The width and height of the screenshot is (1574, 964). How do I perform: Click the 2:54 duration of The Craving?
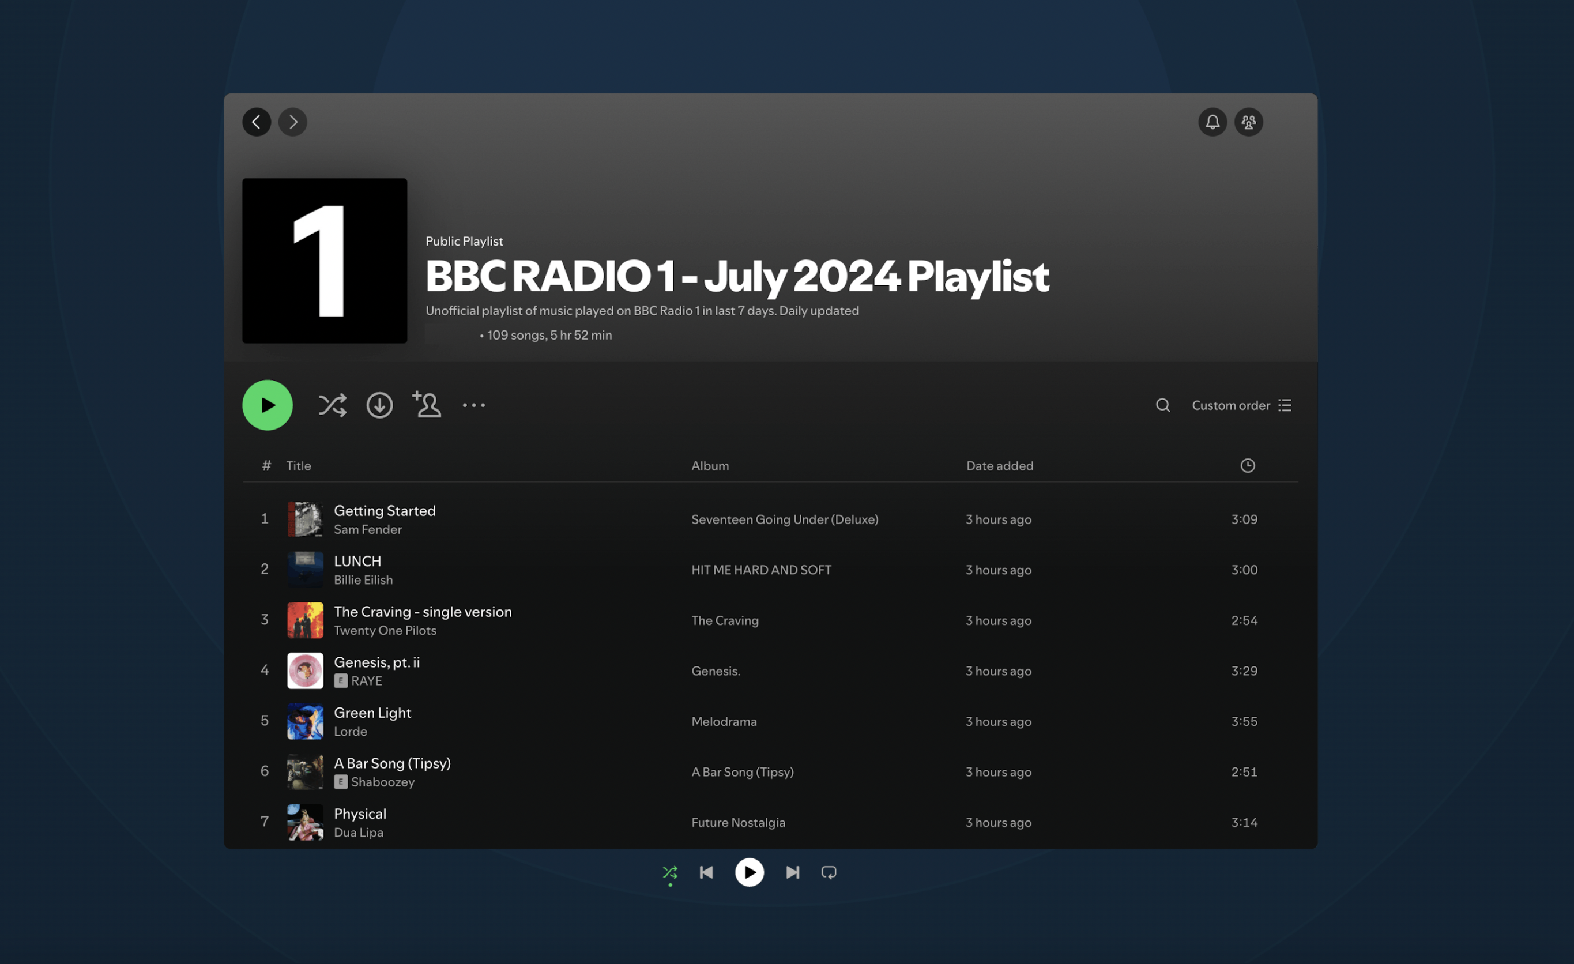[1244, 620]
